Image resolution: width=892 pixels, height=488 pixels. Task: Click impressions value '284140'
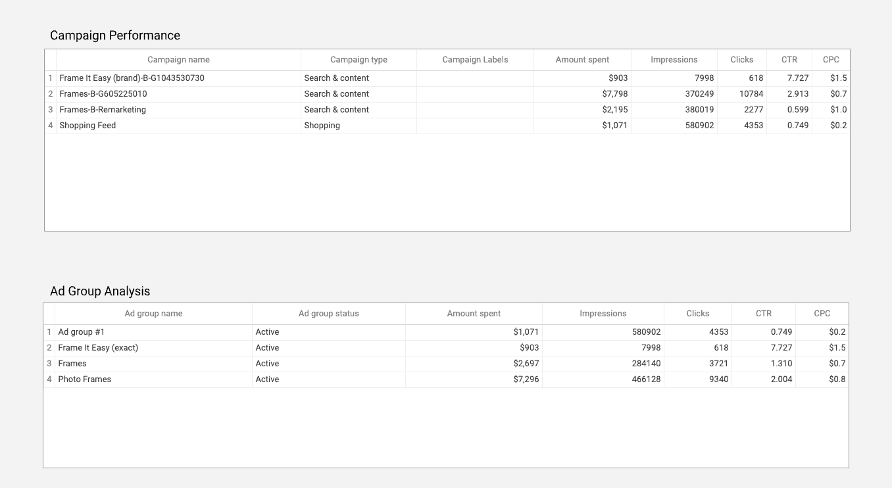coord(646,364)
